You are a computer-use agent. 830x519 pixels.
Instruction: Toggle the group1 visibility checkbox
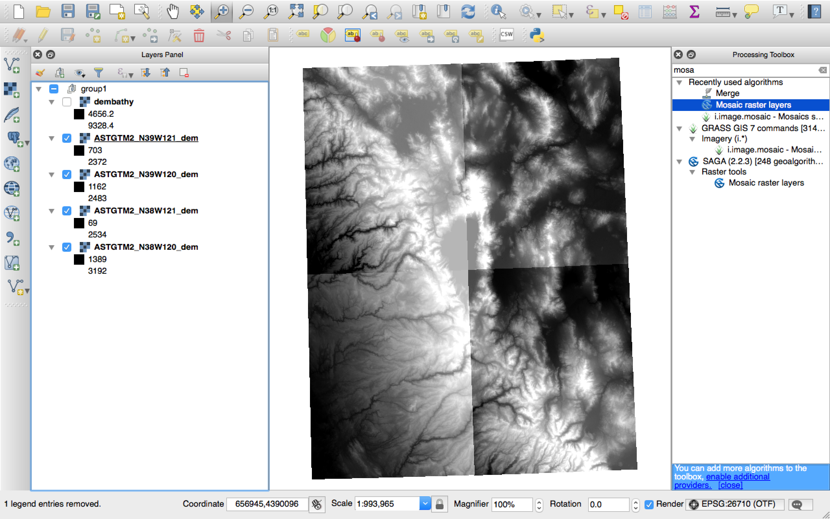point(54,89)
